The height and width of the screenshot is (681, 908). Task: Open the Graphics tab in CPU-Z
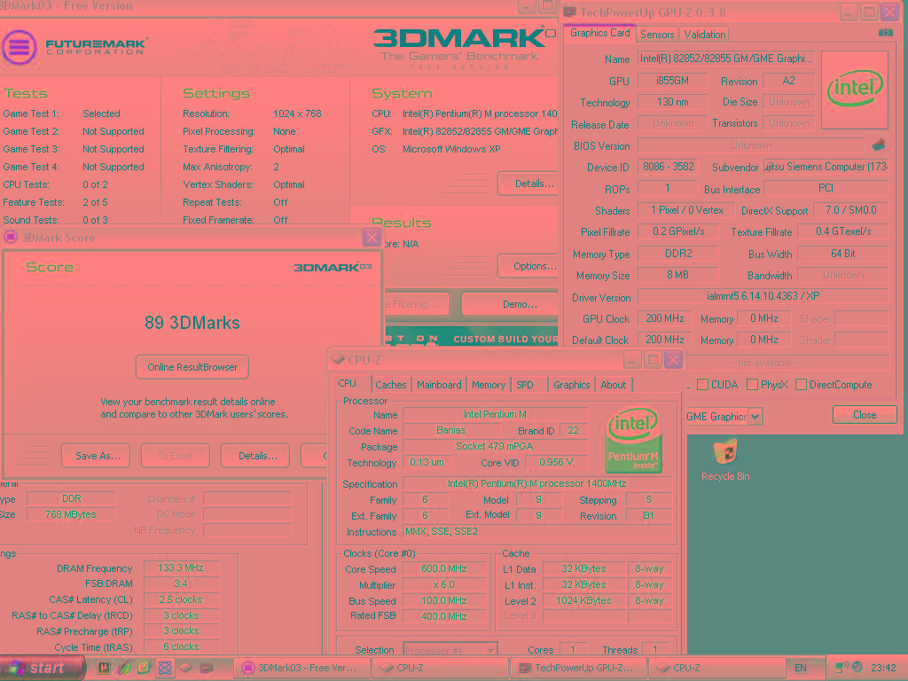click(x=572, y=385)
